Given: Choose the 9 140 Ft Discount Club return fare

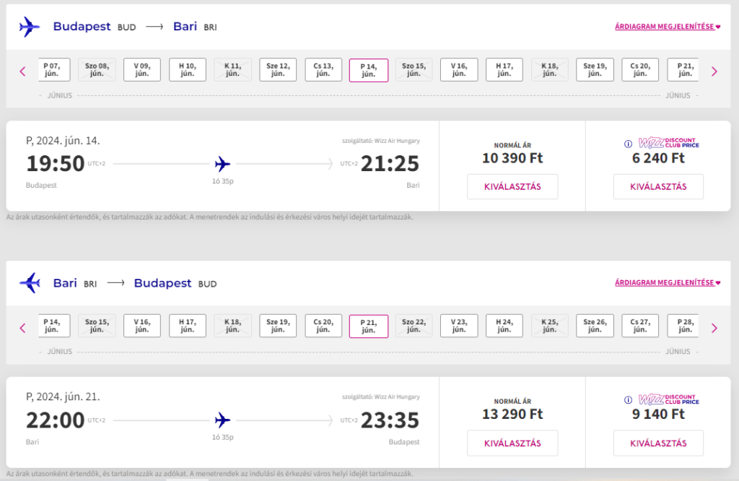Looking at the screenshot, I should coord(658,443).
